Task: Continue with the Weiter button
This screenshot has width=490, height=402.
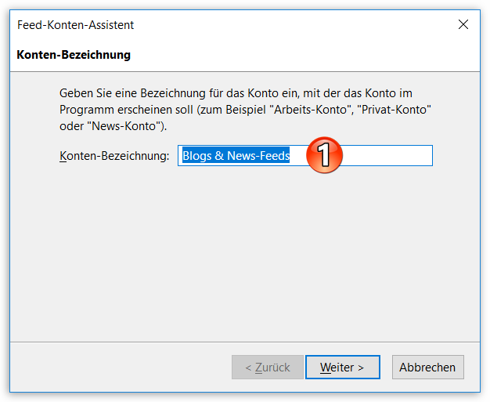Action: tap(343, 367)
